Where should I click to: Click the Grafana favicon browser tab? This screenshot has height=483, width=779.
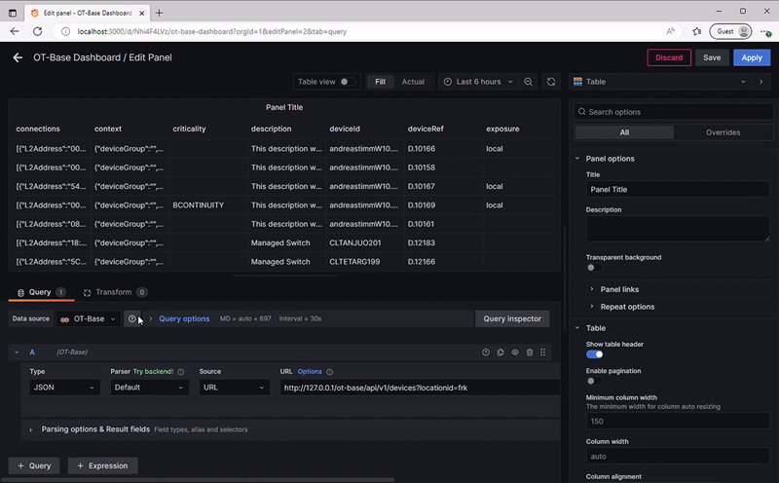point(35,13)
